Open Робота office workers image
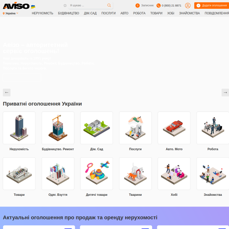 (213, 128)
